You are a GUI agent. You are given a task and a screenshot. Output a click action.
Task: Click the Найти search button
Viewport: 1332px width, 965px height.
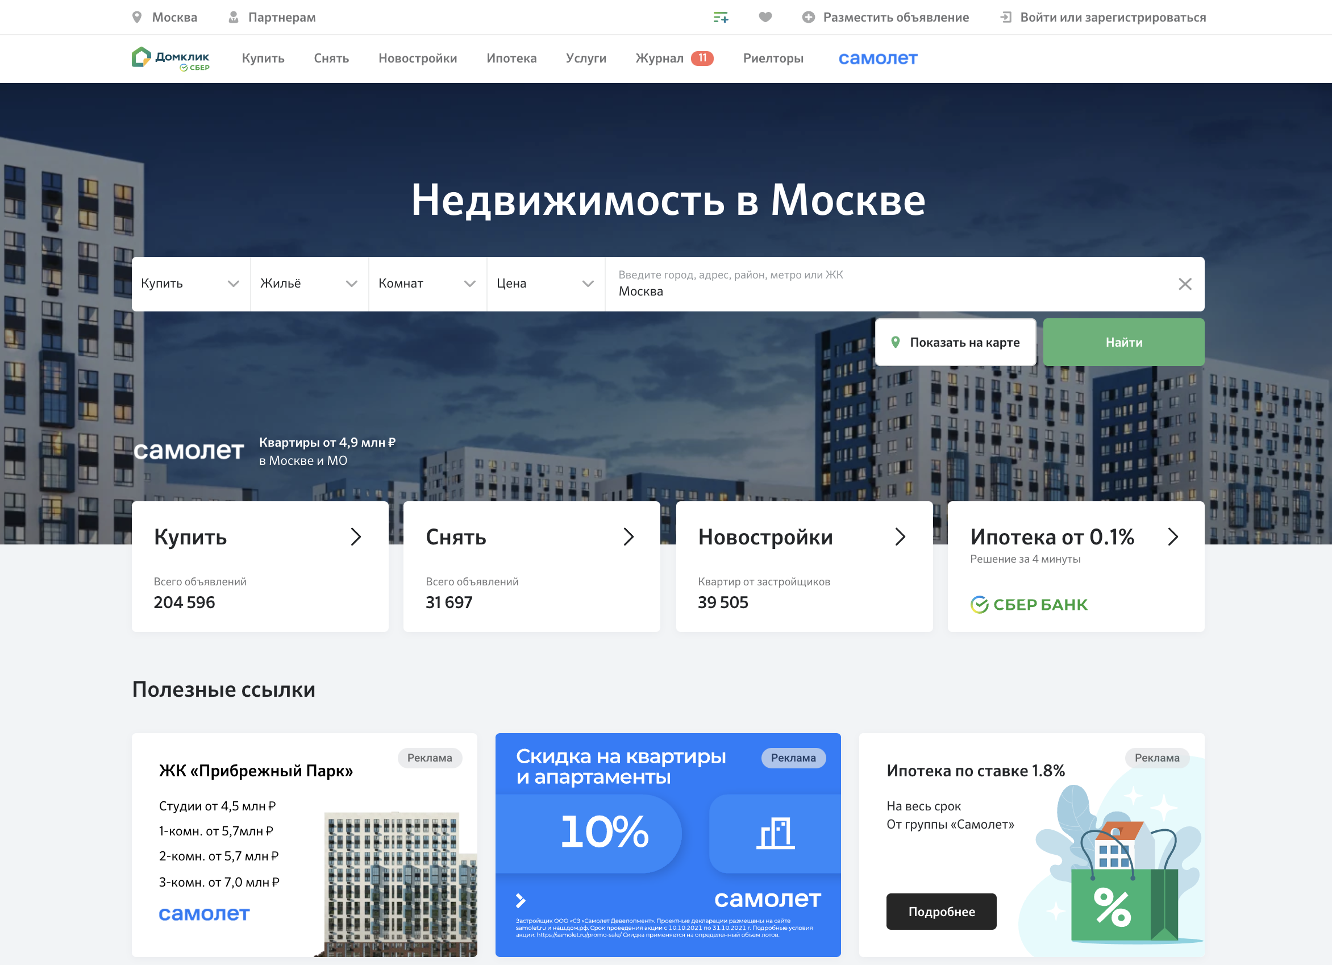(x=1123, y=342)
